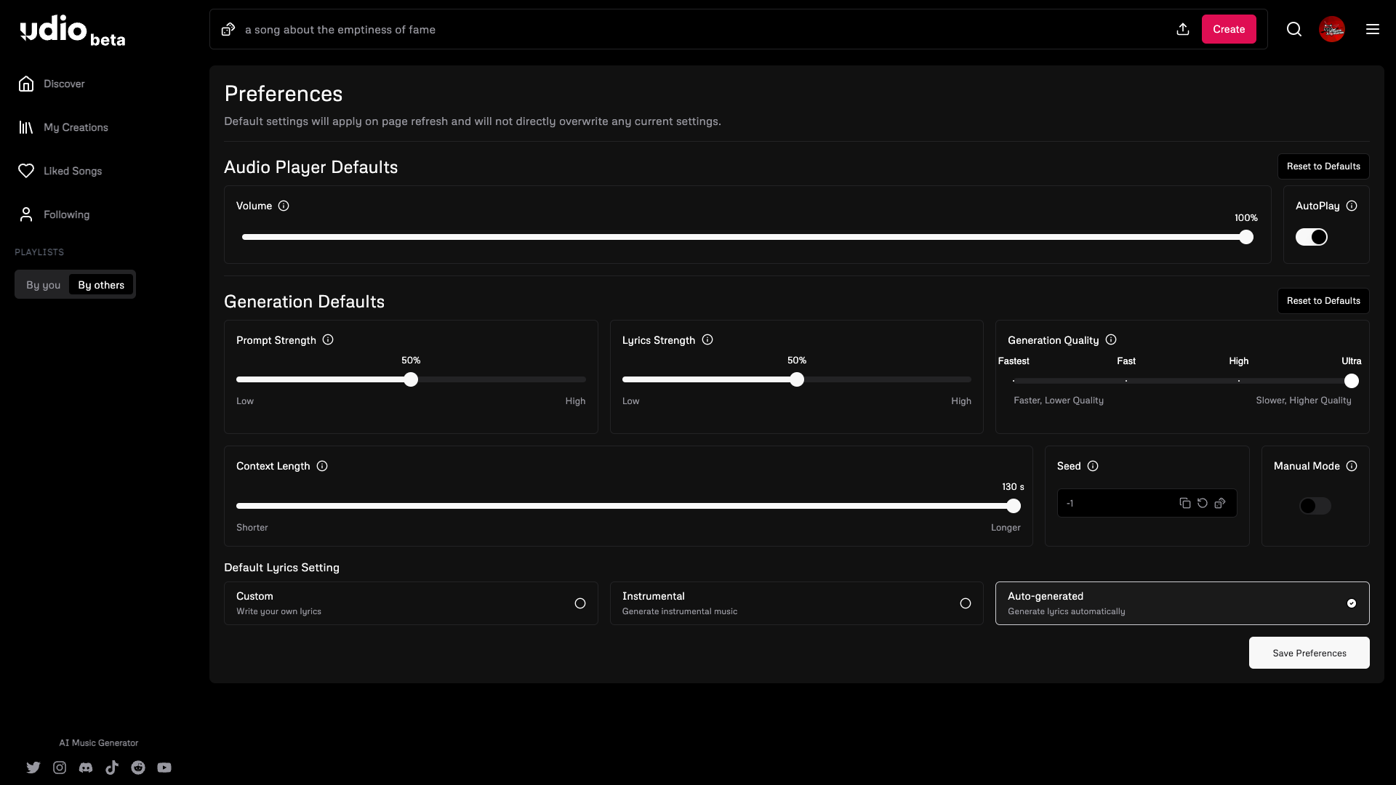Click the Save Preferences button

pyautogui.click(x=1309, y=653)
